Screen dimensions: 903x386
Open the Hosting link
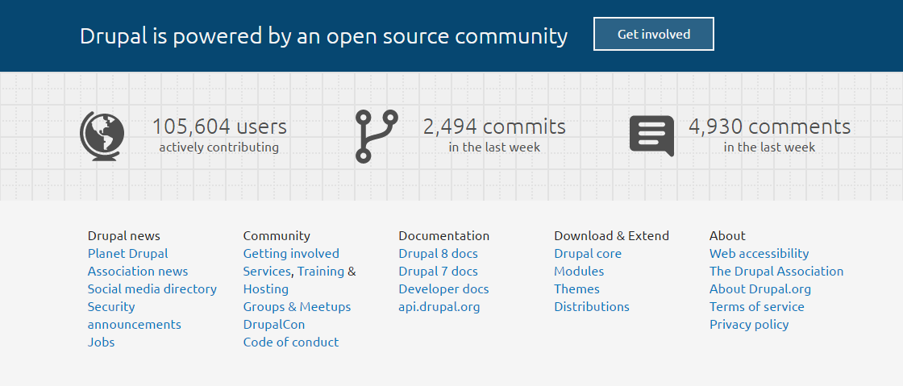pos(265,289)
